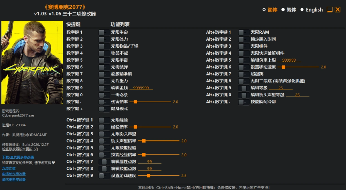Toggle 无限经验 switch

tap(104, 120)
